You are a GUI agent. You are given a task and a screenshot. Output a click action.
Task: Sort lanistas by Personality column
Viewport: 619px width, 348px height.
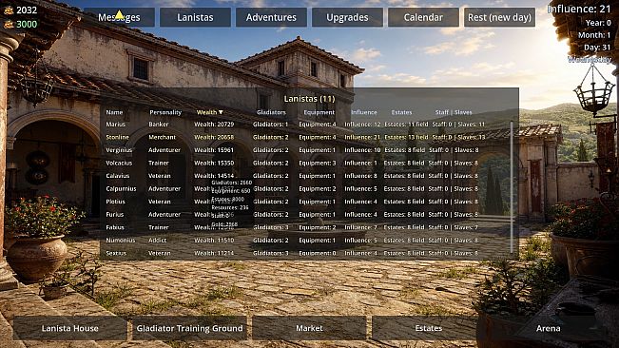pos(165,112)
